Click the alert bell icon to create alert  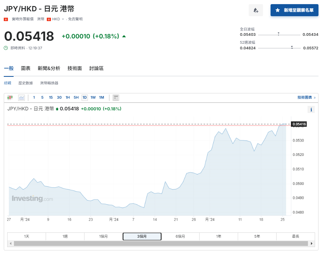point(256,10)
